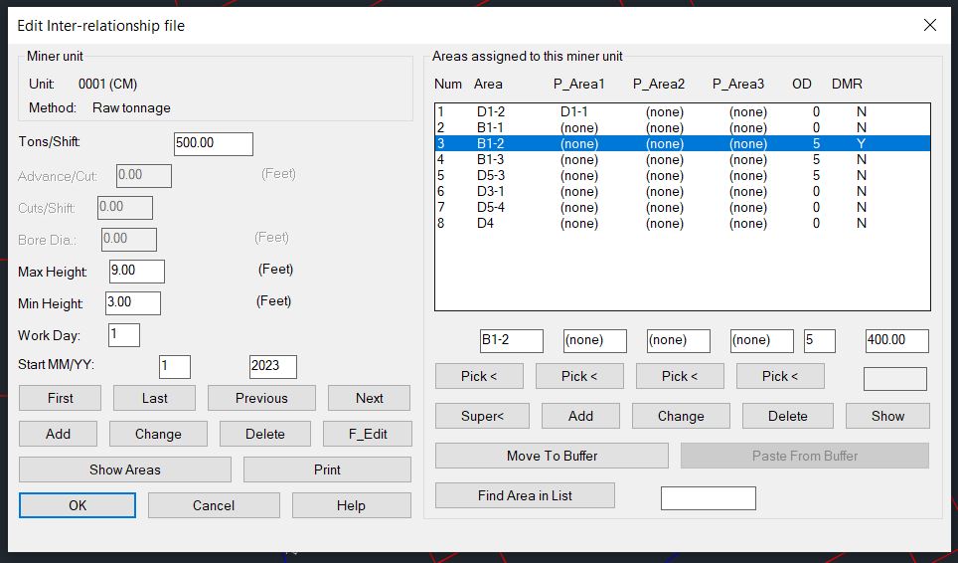Go to the Last miner unit
The width and height of the screenshot is (958, 563).
point(155,398)
